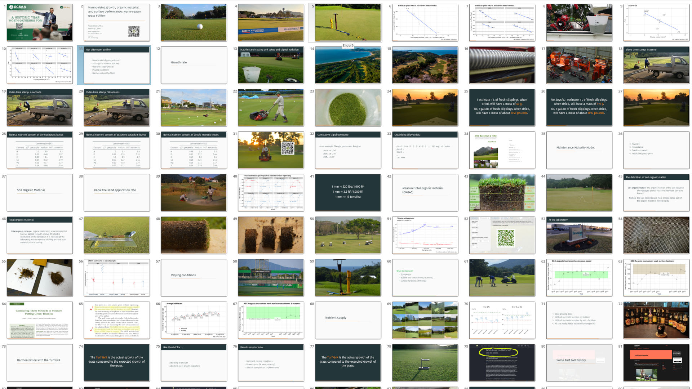
Task: Select the 'Video time stamp: 1 second' slide
Action: 656,65
